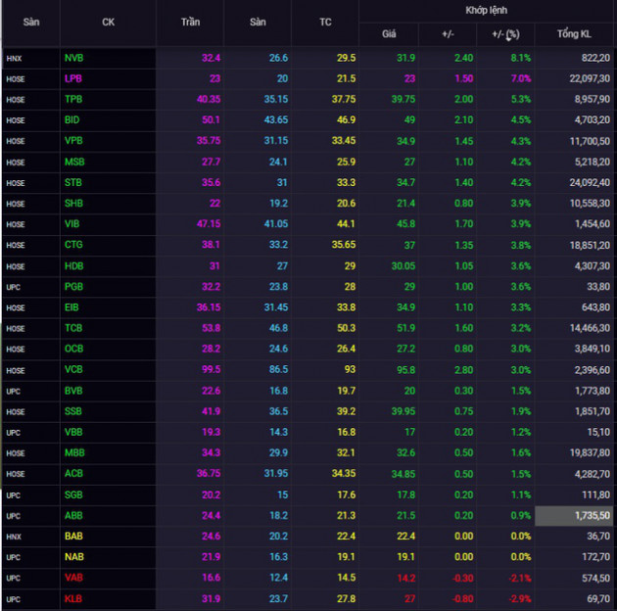The width and height of the screenshot is (617, 611).
Task: Click SSB matched price 39.95
Action: point(403,411)
